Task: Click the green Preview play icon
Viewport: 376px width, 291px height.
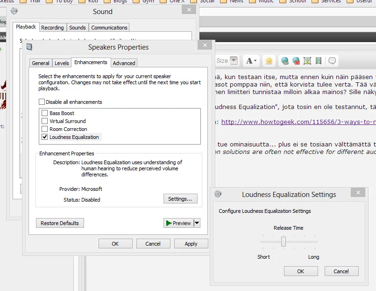Action: point(169,223)
